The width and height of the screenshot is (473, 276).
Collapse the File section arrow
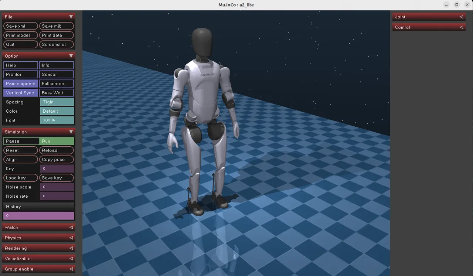(x=71, y=17)
